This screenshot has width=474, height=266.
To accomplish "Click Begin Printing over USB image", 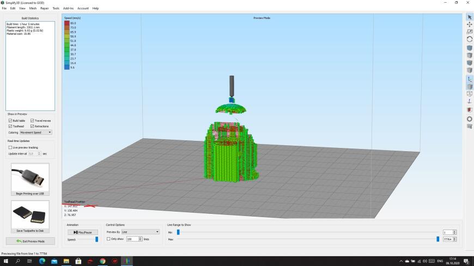I will pos(30,180).
